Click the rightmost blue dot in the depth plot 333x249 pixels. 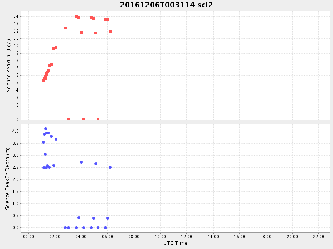click(x=110, y=167)
